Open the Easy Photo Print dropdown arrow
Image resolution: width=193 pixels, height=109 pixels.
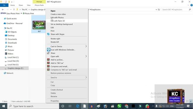tap(21, 13)
